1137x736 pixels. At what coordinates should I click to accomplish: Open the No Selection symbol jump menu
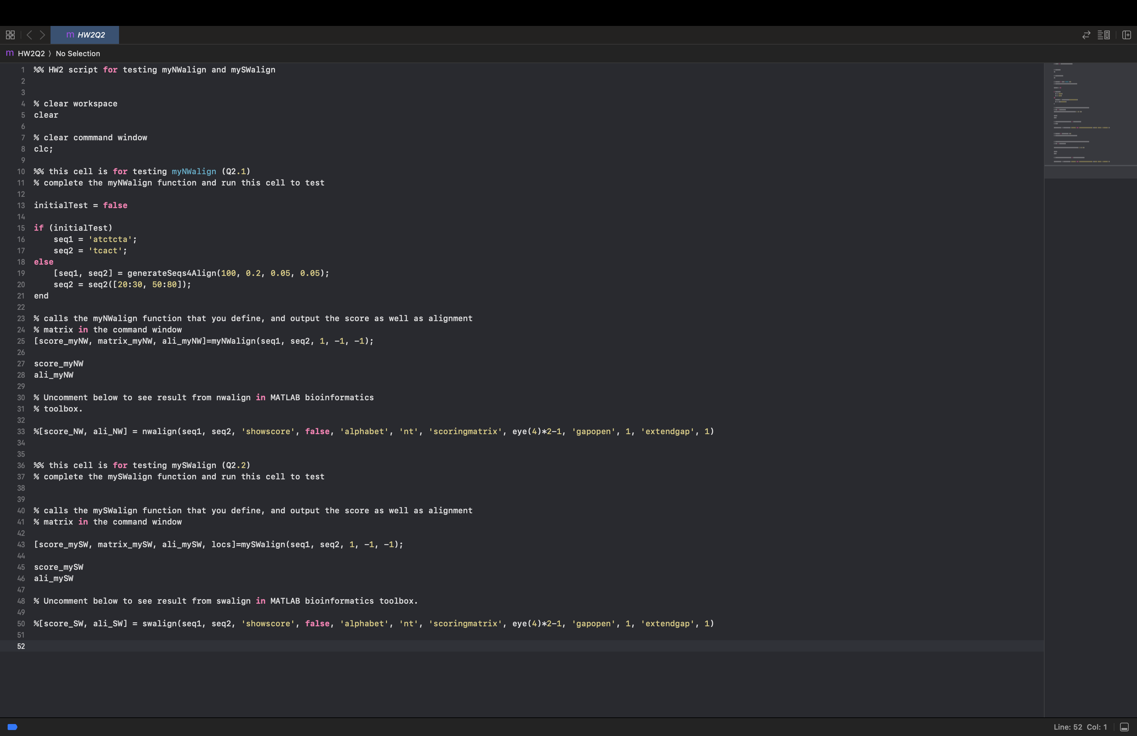click(78, 54)
